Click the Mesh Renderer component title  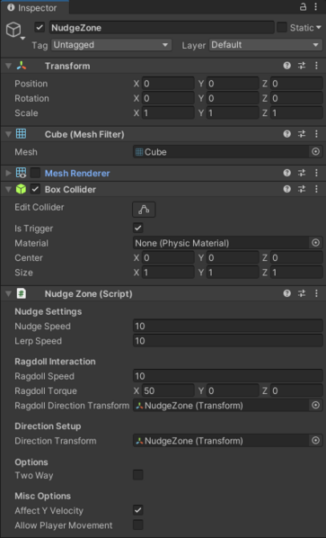[77, 174]
